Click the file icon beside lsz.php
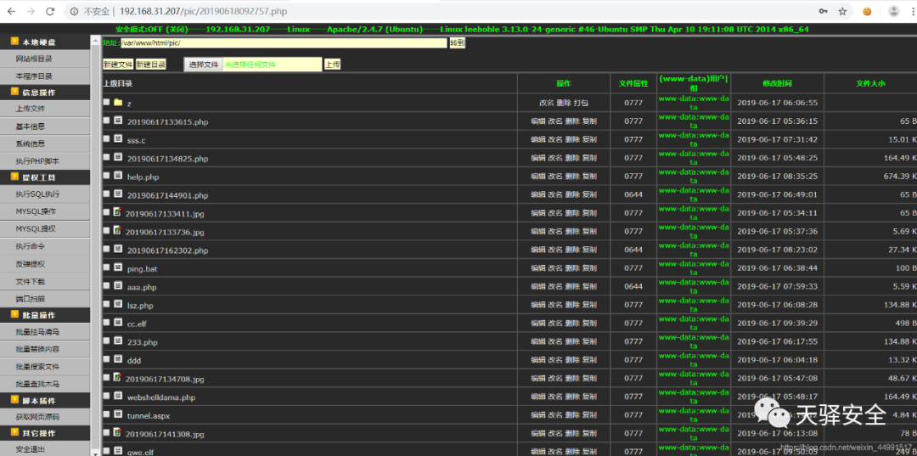This screenshot has width=917, height=456. (118, 304)
